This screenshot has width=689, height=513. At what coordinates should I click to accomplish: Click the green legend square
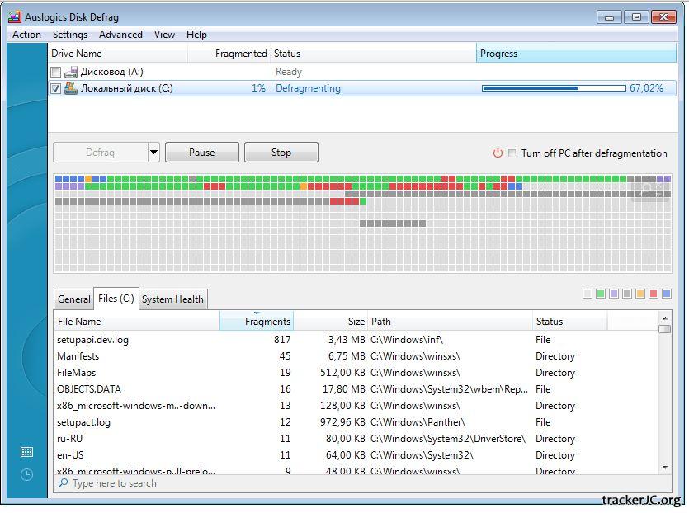point(601,294)
